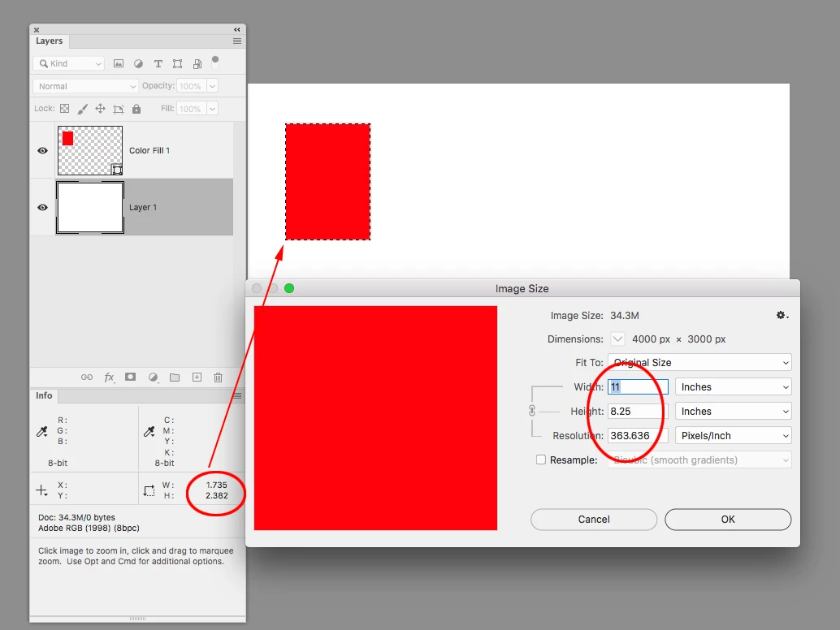Filter layers by shape layer icon
This screenshot has width=840, height=630.
click(177, 63)
